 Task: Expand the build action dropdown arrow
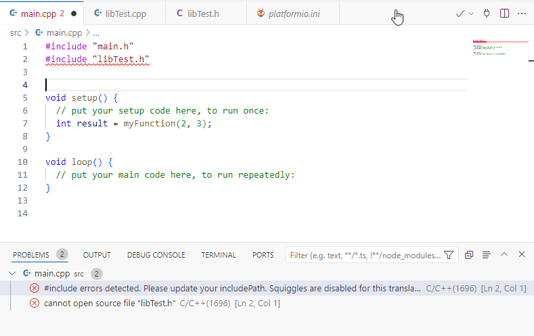click(471, 14)
